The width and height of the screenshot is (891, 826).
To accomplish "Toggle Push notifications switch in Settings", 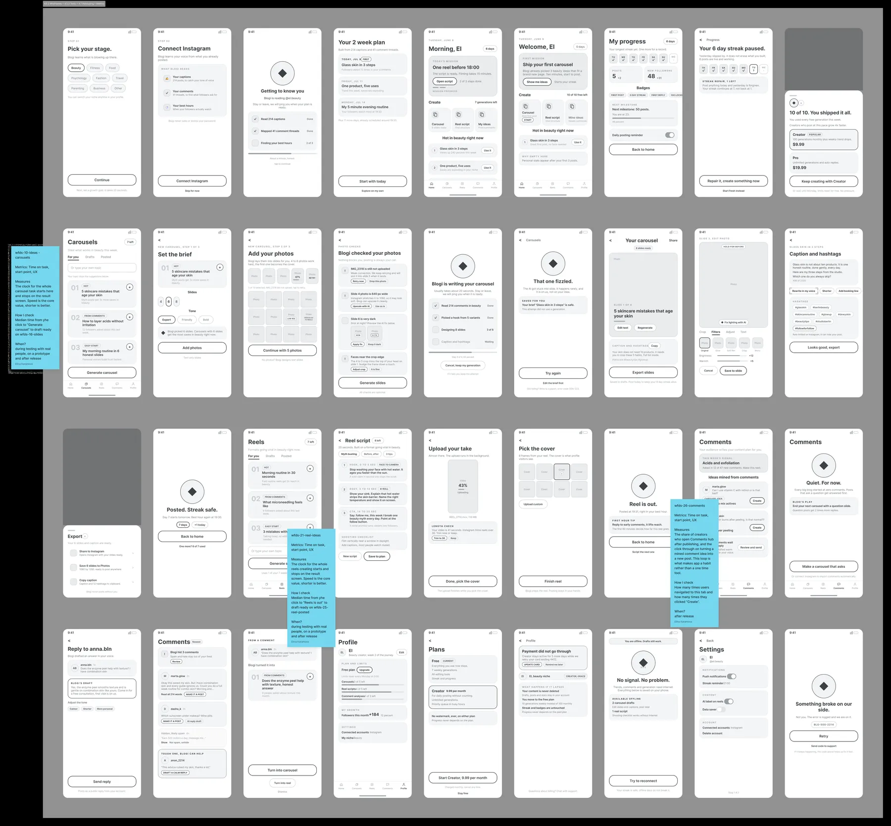I will 732,676.
